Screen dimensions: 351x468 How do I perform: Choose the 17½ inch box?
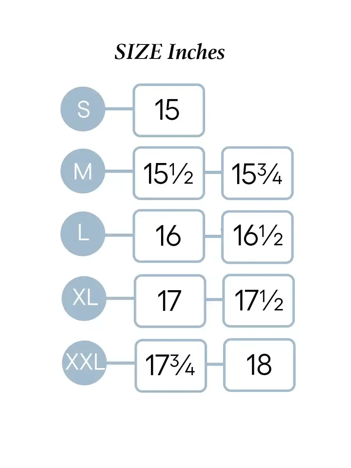click(x=259, y=301)
